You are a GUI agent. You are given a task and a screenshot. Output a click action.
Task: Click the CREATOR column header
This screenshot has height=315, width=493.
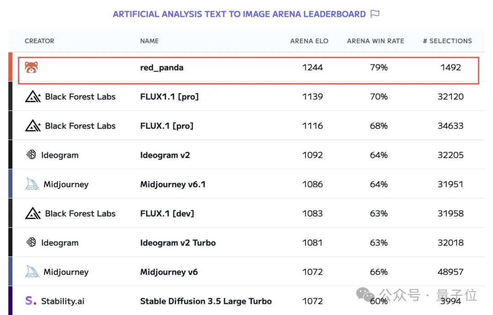click(39, 41)
